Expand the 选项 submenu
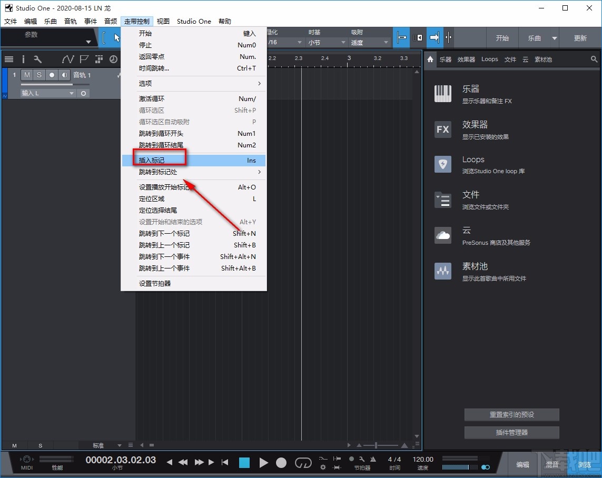Screen dimensions: 602x478 (x=194, y=83)
